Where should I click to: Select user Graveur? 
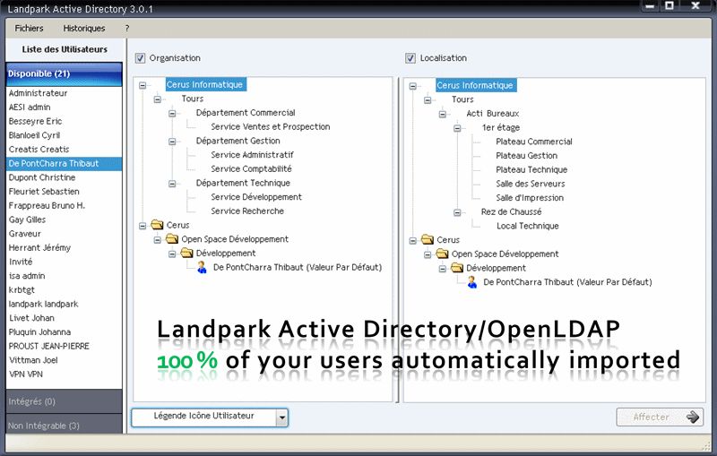(25, 234)
